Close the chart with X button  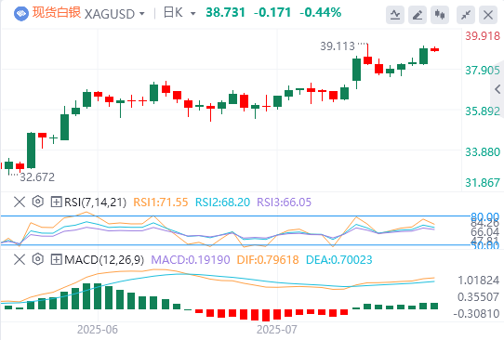pyautogui.click(x=488, y=15)
